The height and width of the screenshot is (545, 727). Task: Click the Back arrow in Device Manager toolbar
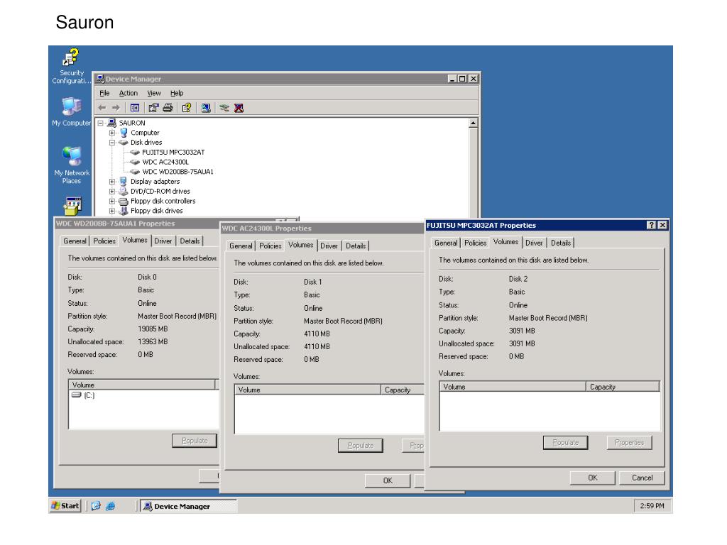coord(102,108)
